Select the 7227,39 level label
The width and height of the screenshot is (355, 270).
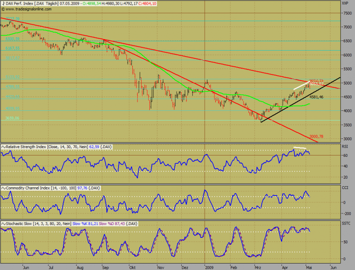point(13,19)
